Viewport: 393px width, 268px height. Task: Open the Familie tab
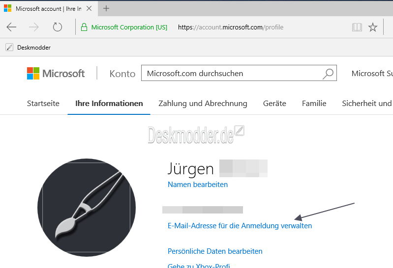314,104
